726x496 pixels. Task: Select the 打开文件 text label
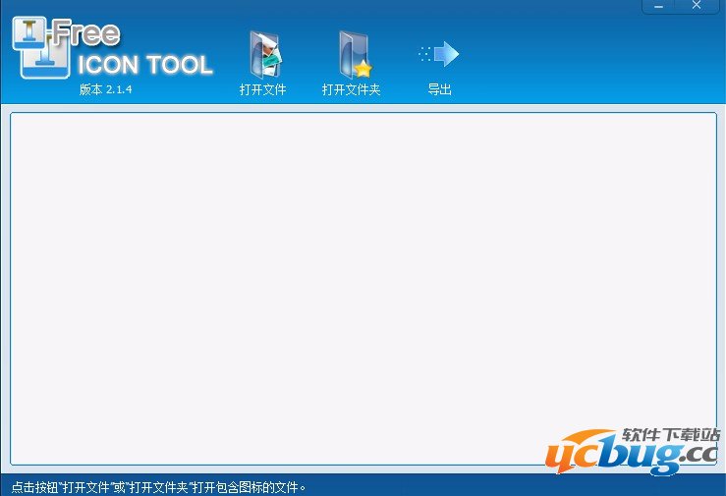(262, 89)
